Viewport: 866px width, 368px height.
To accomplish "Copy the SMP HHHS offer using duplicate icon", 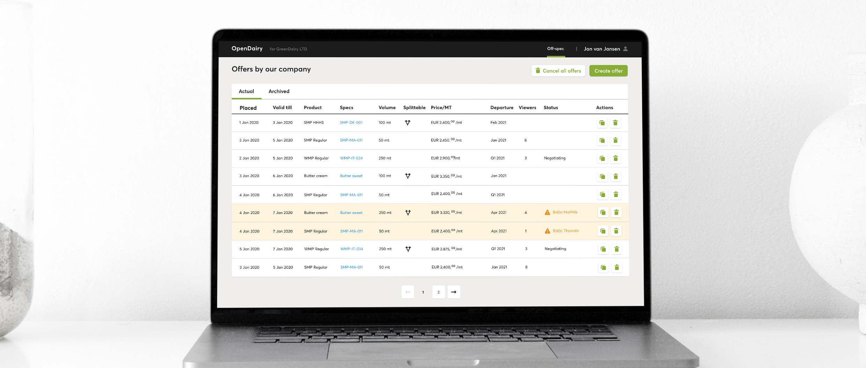I will coord(602,123).
